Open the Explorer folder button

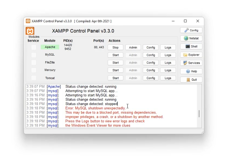(x=191, y=55)
